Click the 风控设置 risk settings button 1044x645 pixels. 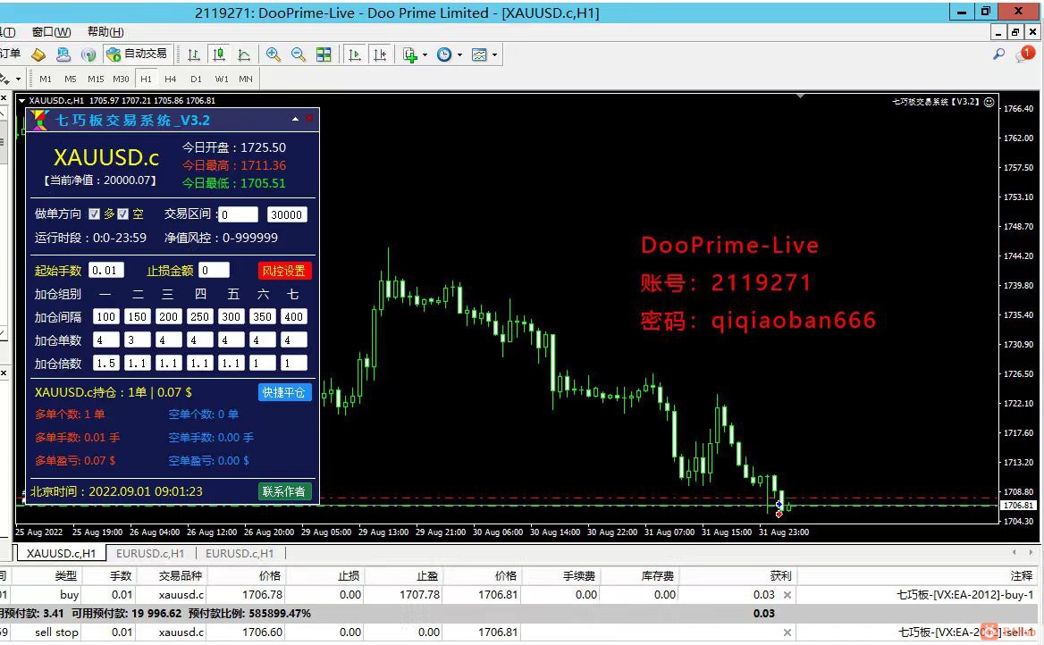pyautogui.click(x=284, y=271)
